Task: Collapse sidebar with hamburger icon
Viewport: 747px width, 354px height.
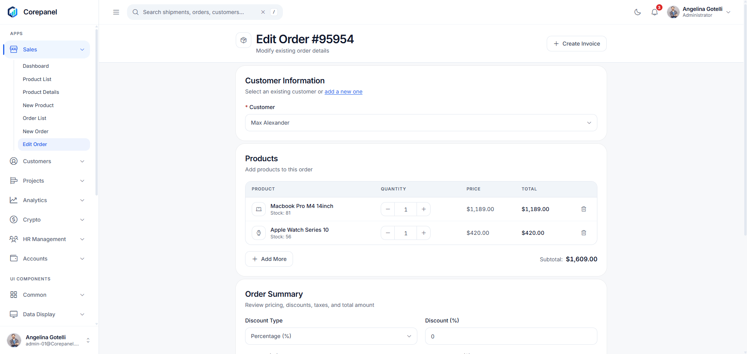Action: 116,12
